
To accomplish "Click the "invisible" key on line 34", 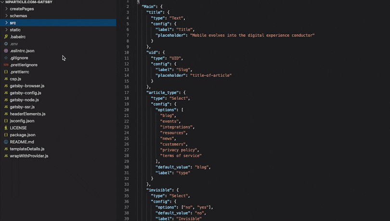I will pyautogui.click(x=159, y=190).
